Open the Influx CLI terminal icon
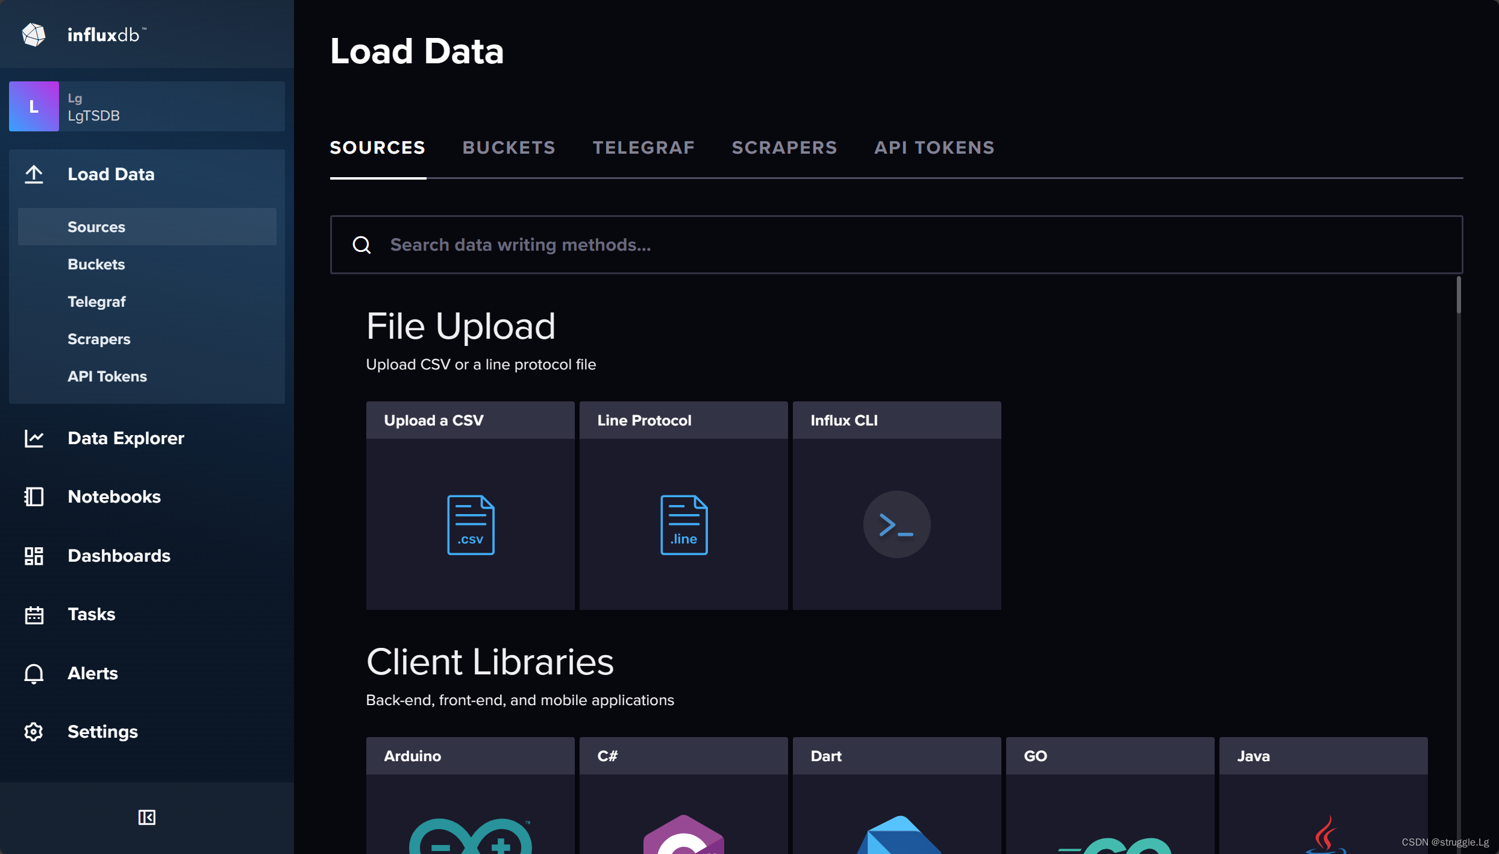1499x854 pixels. pyautogui.click(x=897, y=524)
